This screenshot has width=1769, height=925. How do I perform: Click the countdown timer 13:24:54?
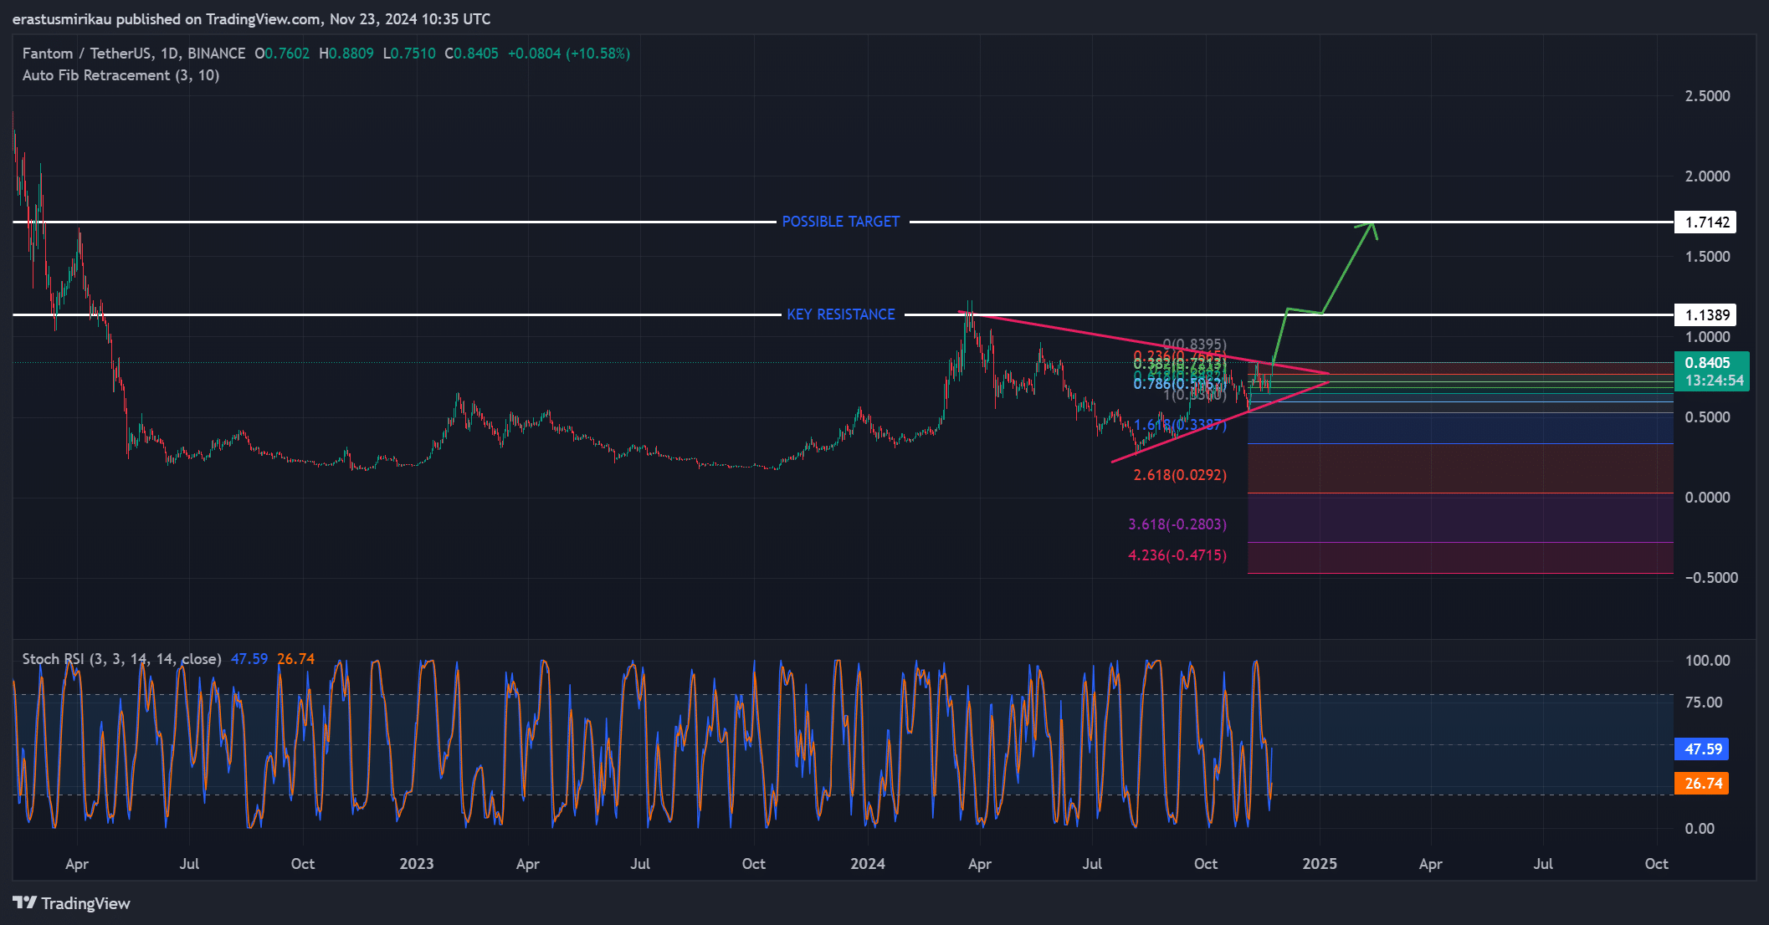point(1714,381)
